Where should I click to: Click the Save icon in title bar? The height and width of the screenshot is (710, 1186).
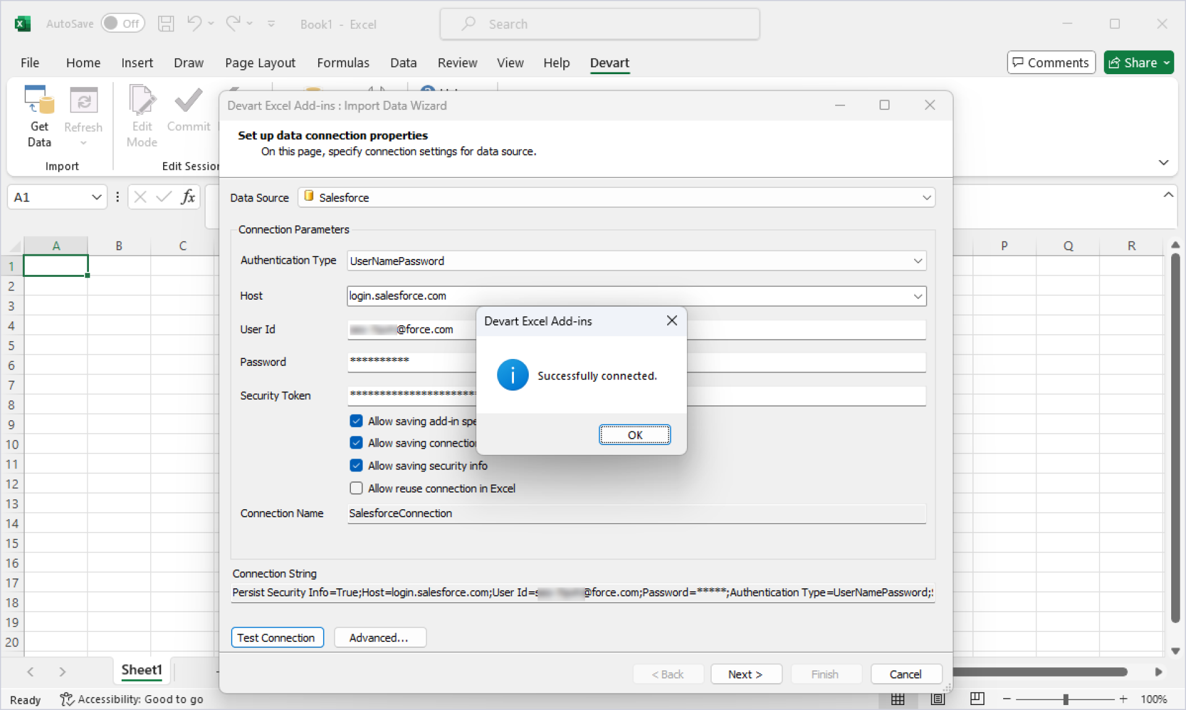click(x=166, y=23)
